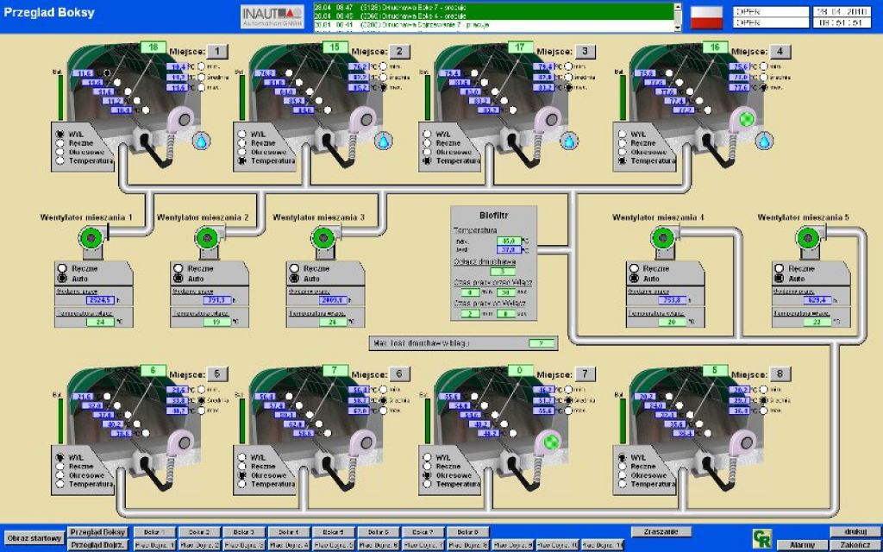Image resolution: width=883 pixels, height=552 pixels.
Task: Click the Wentylator mieszania 5 fan icon
Action: pyautogui.click(x=809, y=237)
